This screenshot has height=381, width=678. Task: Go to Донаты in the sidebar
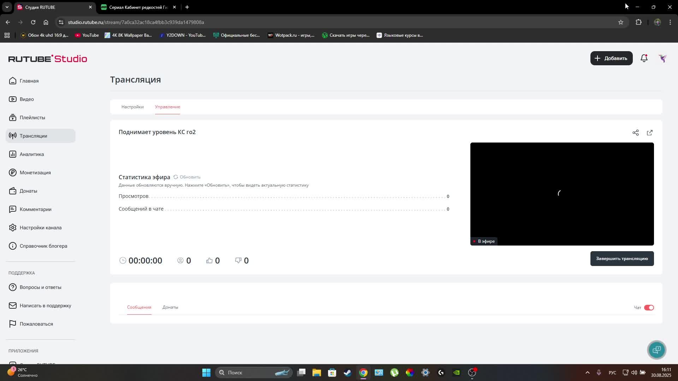28,191
